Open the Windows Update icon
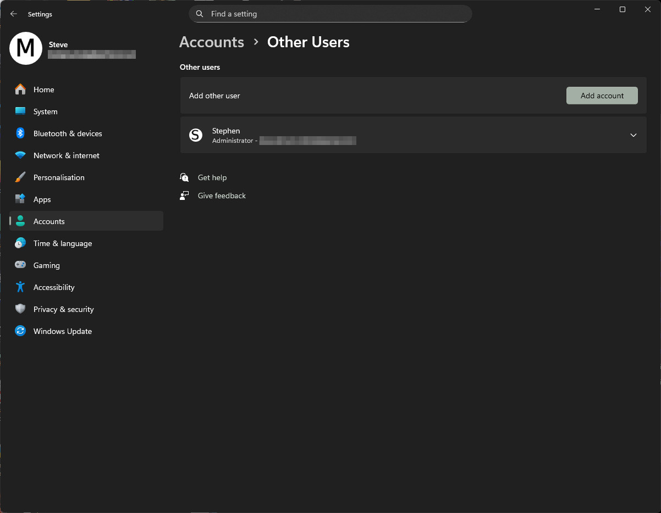 (x=20, y=331)
